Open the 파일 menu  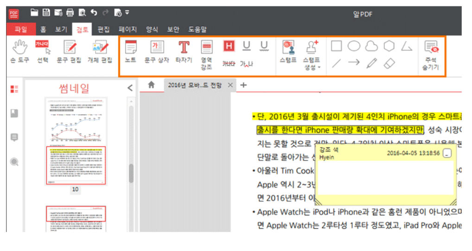(21, 29)
